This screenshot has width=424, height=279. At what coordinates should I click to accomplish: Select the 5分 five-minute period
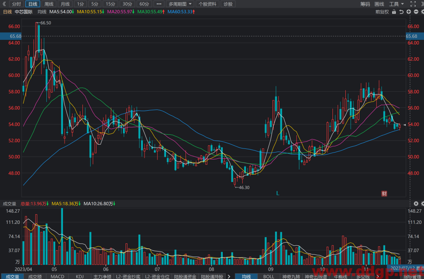95,4
